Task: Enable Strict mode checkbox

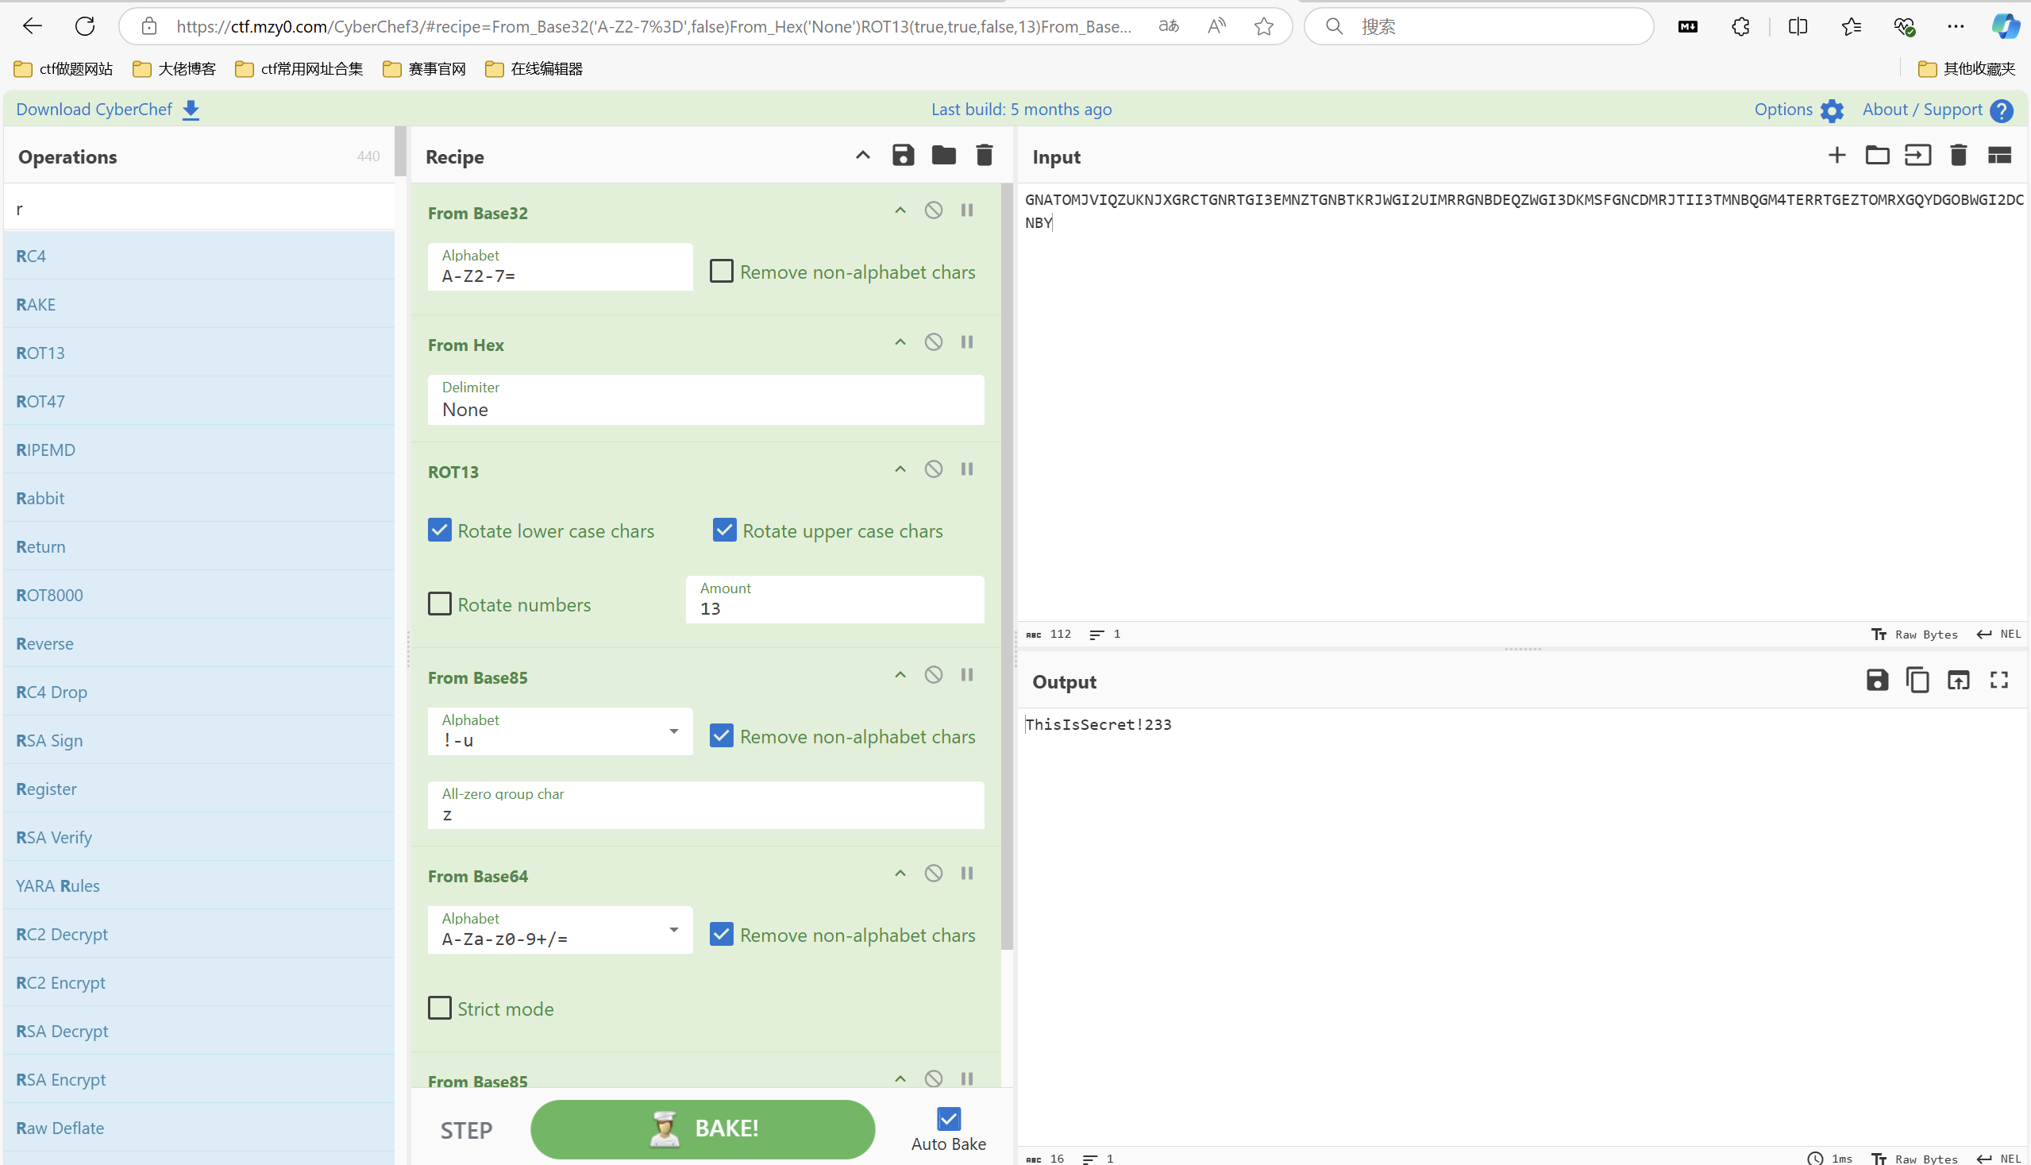Action: [440, 1009]
